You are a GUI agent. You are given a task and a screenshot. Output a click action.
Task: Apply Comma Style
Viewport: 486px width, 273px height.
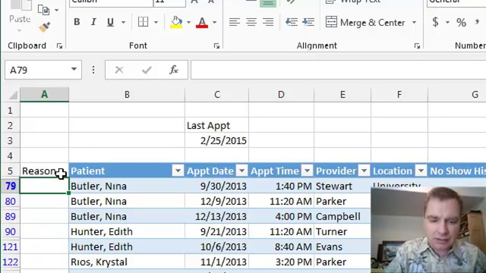(477, 22)
